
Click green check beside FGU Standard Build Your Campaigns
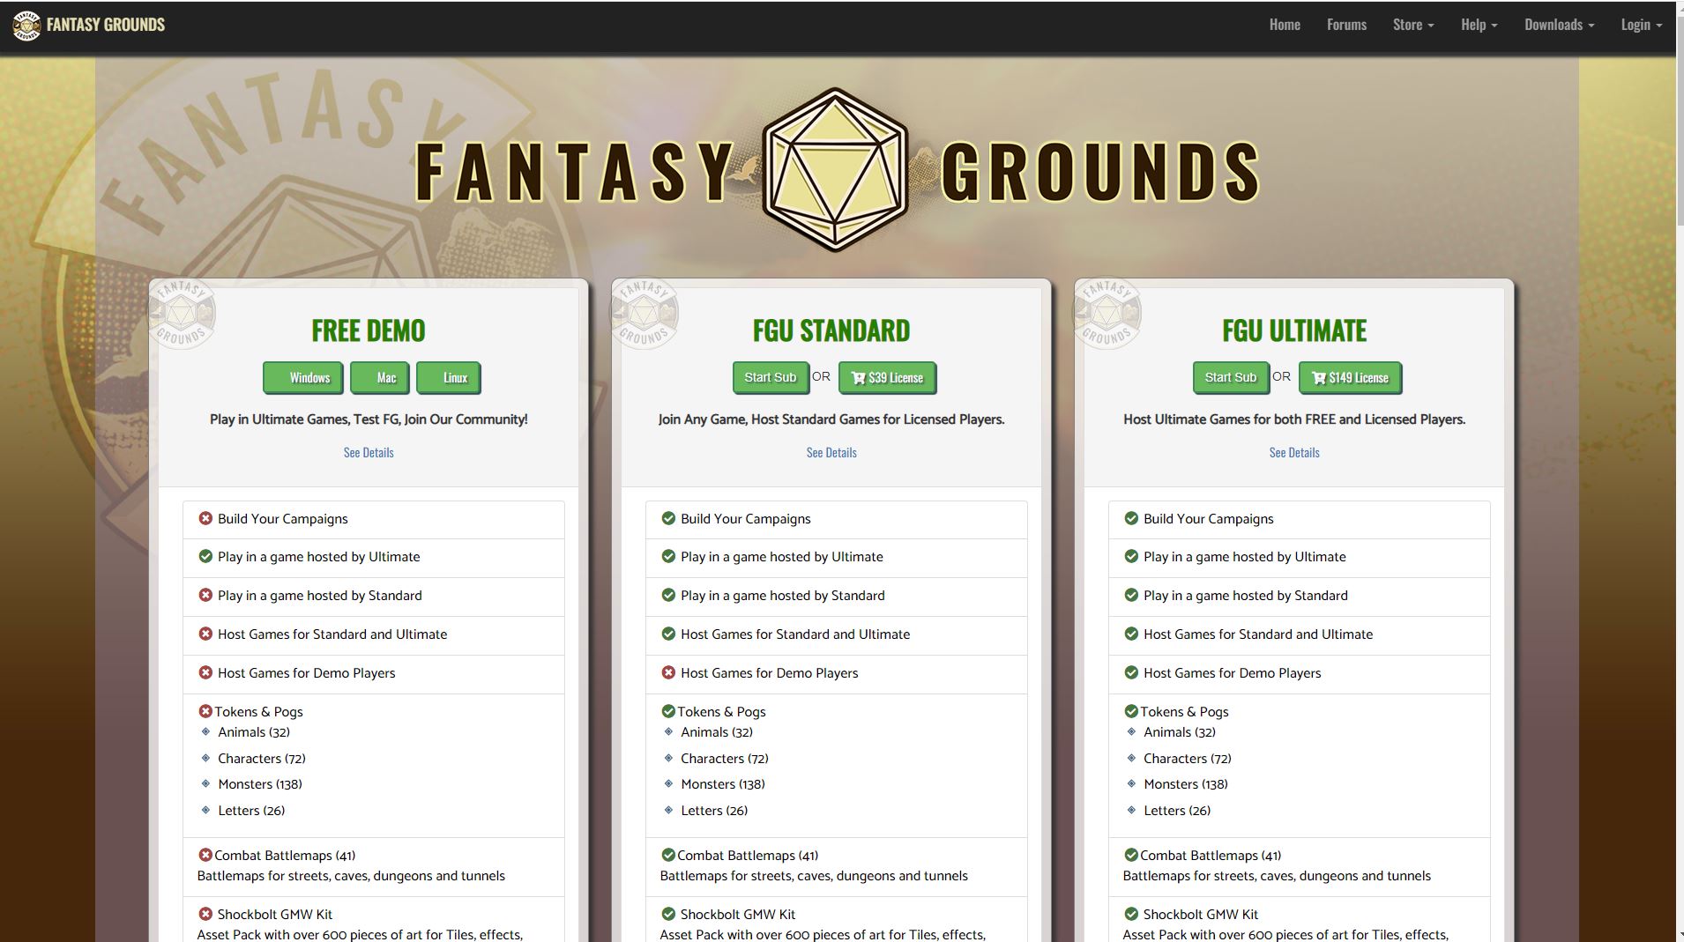(668, 518)
